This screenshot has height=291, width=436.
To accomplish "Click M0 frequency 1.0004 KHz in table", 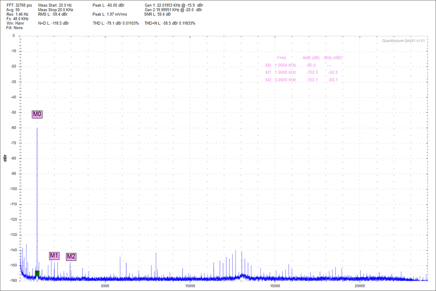I will click(x=285, y=65).
